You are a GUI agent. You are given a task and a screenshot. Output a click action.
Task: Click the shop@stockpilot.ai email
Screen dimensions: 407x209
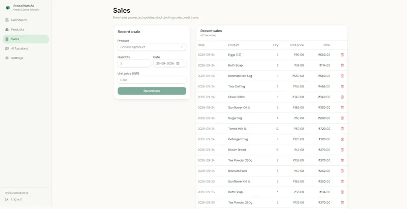tap(17, 193)
